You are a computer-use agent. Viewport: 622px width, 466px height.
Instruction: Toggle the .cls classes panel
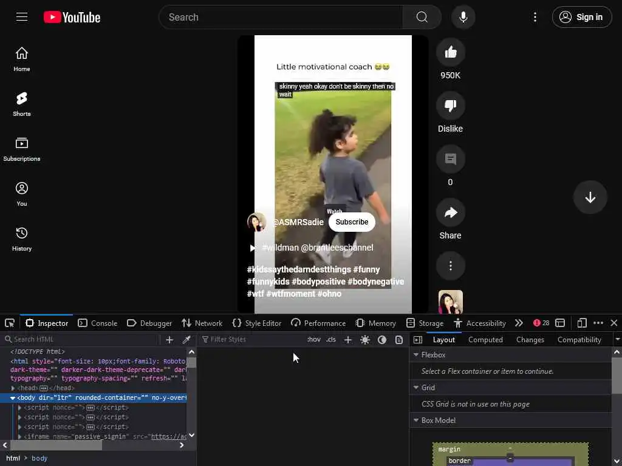(331, 340)
